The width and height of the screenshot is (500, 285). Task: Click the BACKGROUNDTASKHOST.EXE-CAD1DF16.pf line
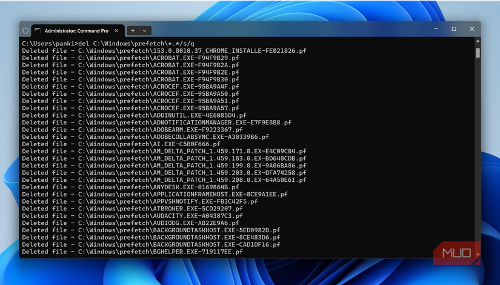151,244
